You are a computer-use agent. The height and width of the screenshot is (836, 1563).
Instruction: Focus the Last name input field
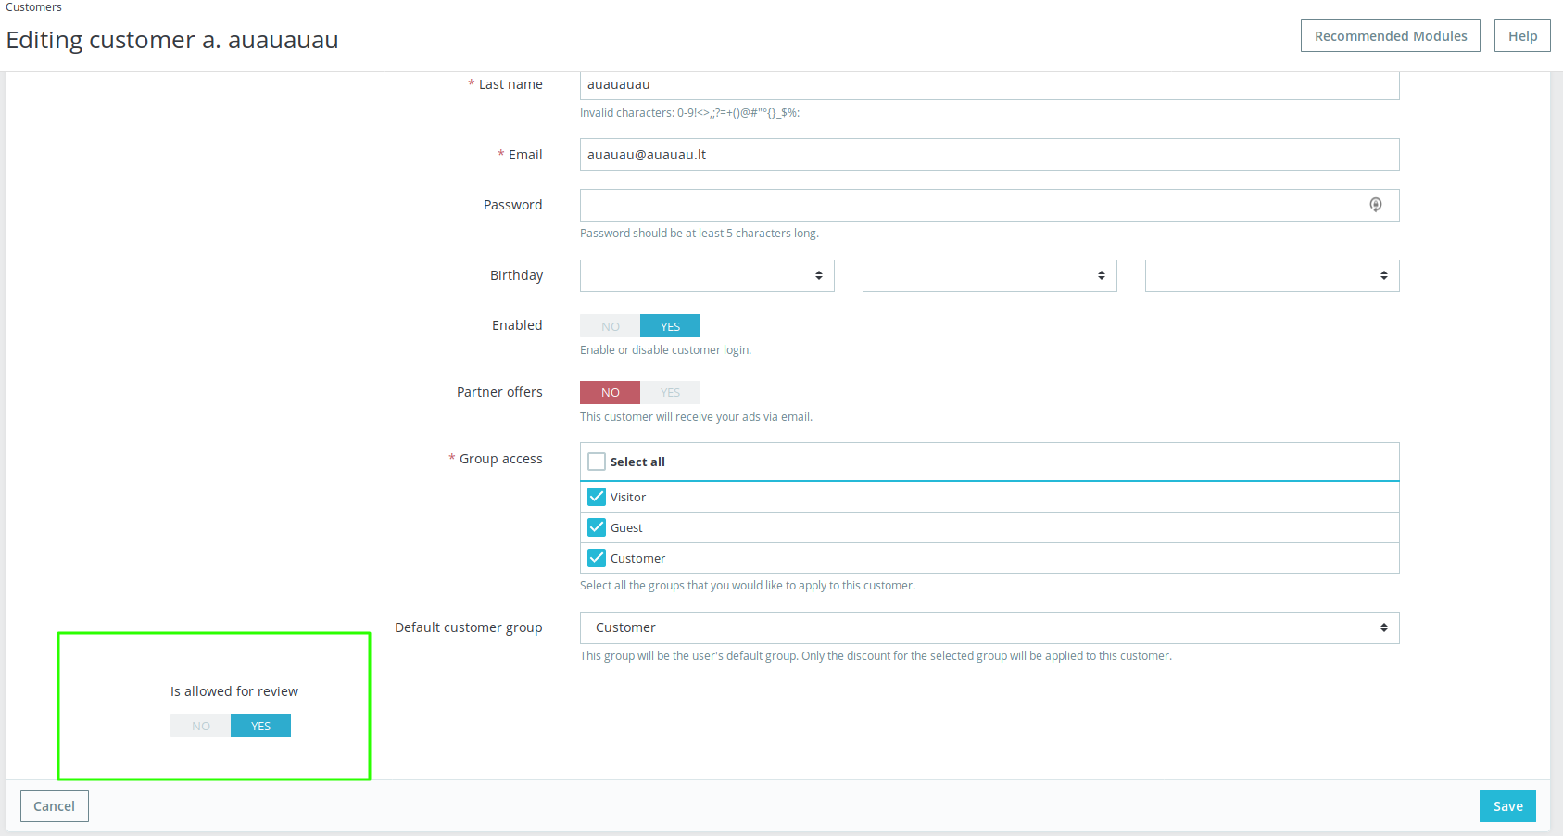989,85
